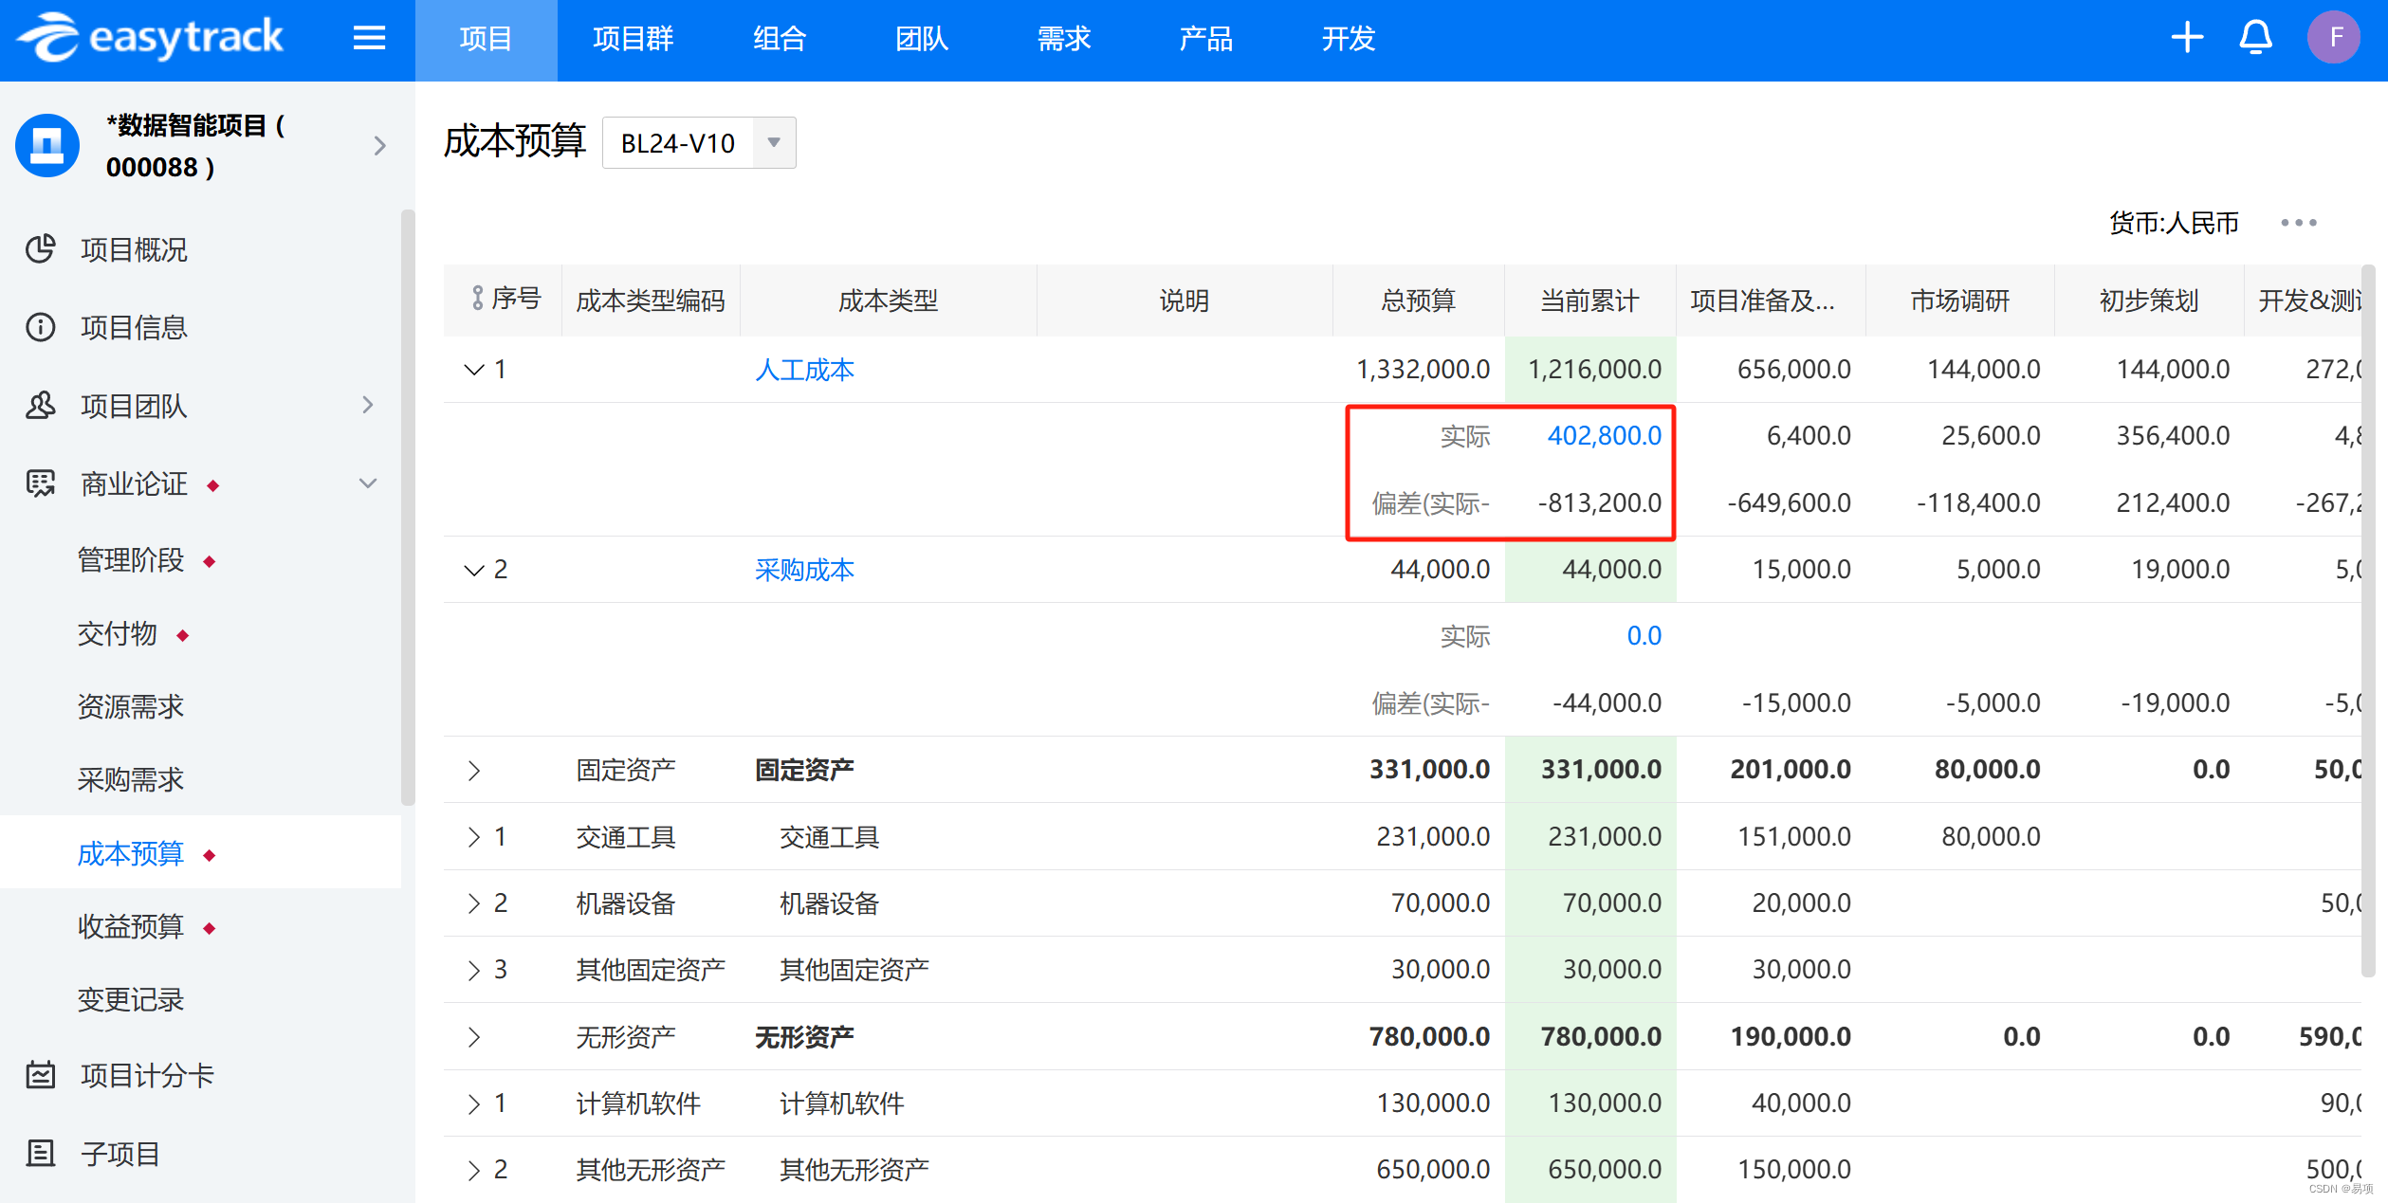Collapse row 2 采购成本

(474, 570)
